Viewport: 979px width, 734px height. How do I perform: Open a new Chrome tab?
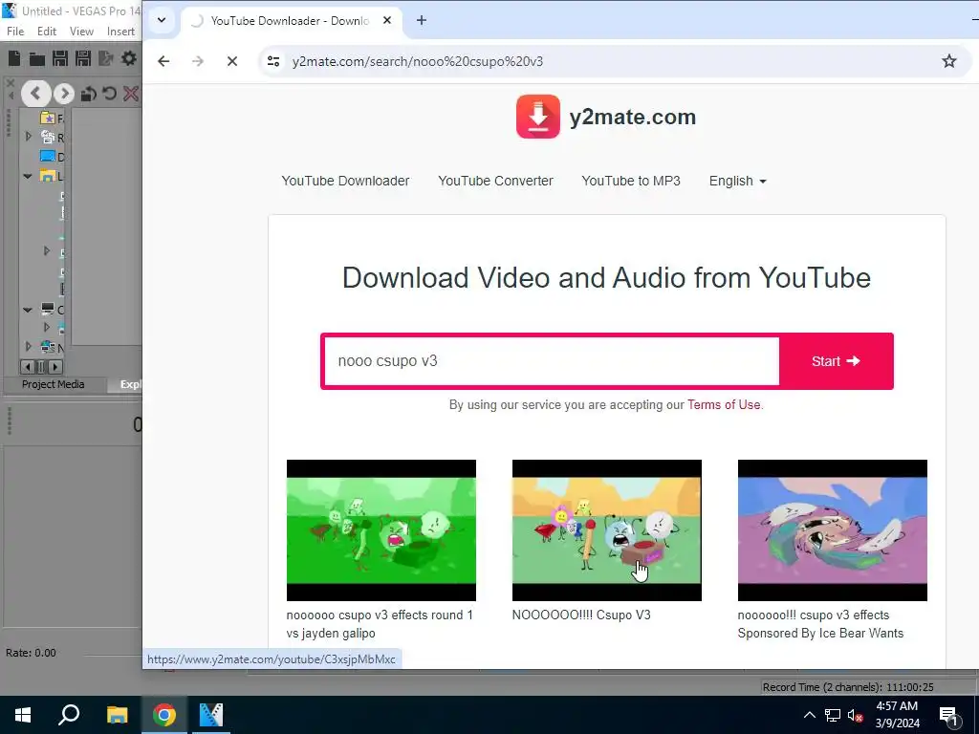422,21
